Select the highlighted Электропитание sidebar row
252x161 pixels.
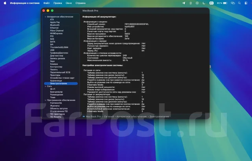click(x=61, y=84)
